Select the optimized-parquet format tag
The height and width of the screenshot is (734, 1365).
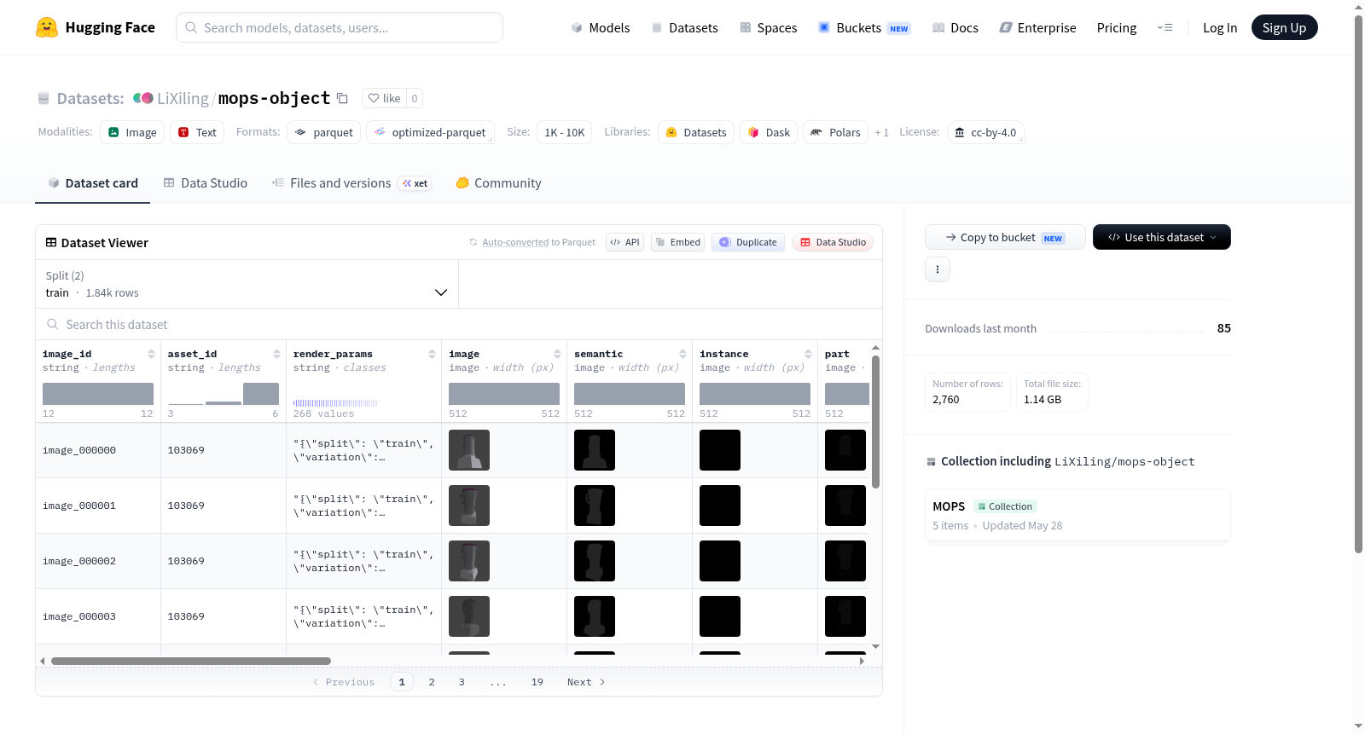click(x=430, y=132)
